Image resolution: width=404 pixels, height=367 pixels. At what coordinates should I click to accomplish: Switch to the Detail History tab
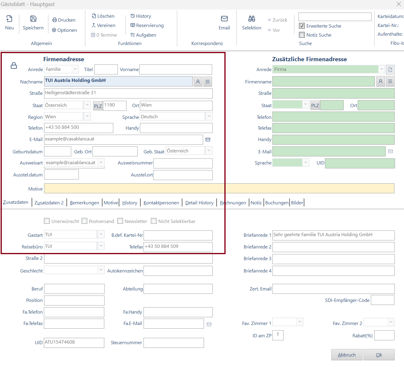199,203
